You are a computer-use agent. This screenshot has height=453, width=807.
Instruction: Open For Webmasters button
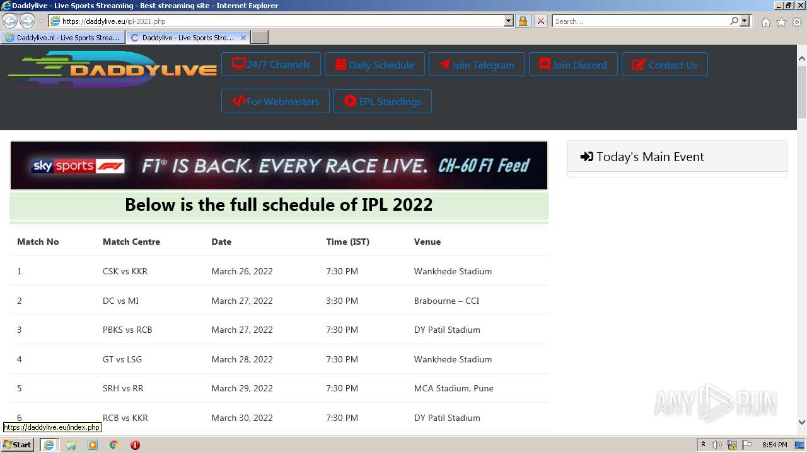coord(275,101)
